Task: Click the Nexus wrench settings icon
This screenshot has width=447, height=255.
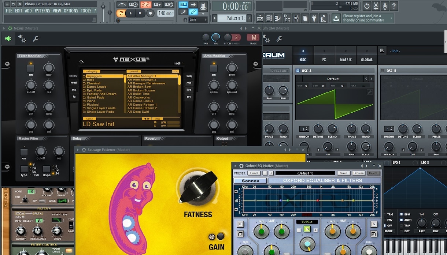Action: pos(36,38)
